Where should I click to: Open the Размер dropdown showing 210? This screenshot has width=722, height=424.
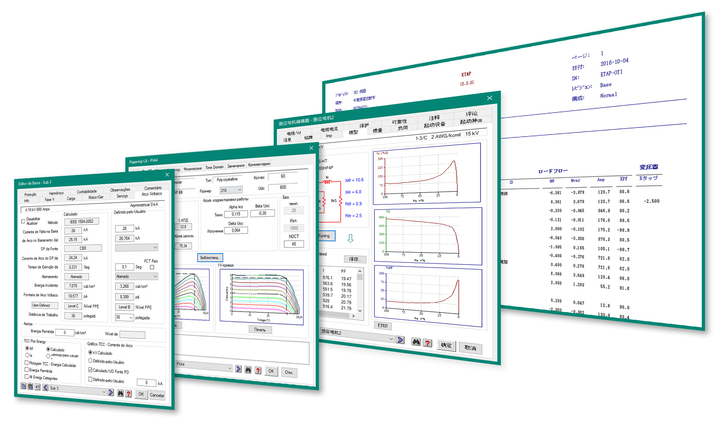pyautogui.click(x=239, y=190)
